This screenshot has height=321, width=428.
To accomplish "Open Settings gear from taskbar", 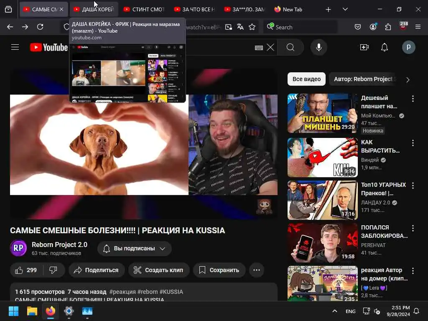I will click(x=69, y=311).
